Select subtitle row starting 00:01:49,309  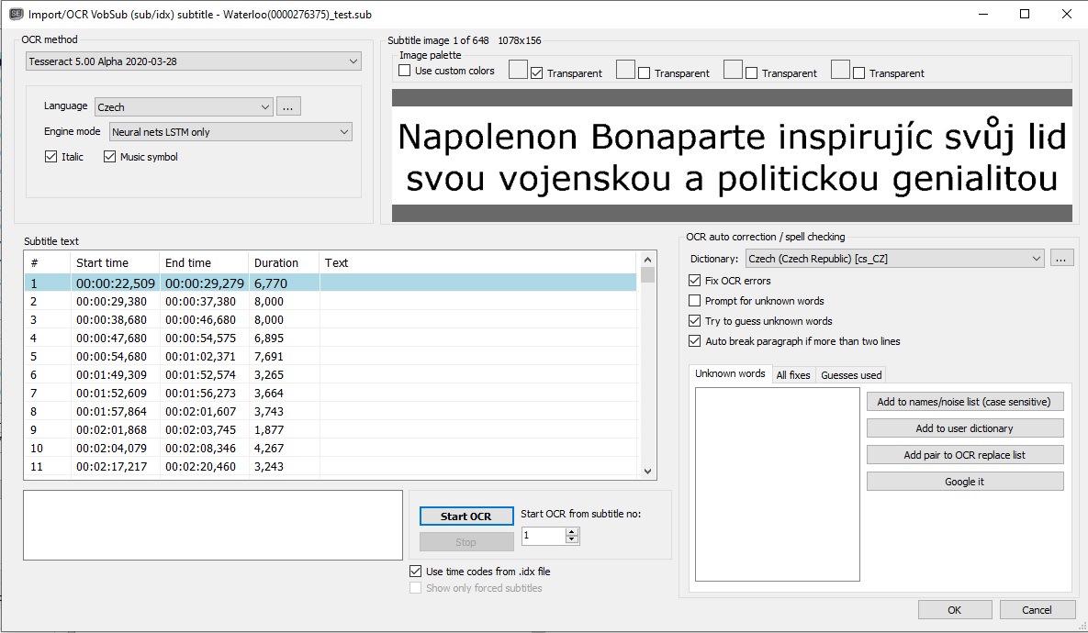pyautogui.click(x=331, y=375)
